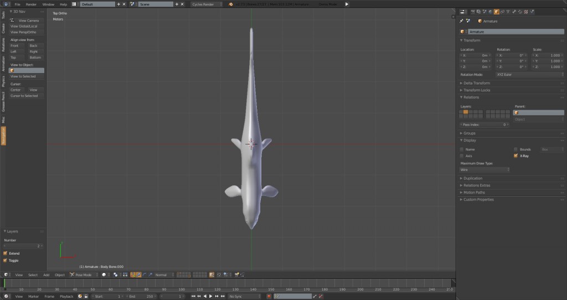The image size is (567, 300).
Task: Click the auto-keyframe record button
Action: (x=269, y=296)
